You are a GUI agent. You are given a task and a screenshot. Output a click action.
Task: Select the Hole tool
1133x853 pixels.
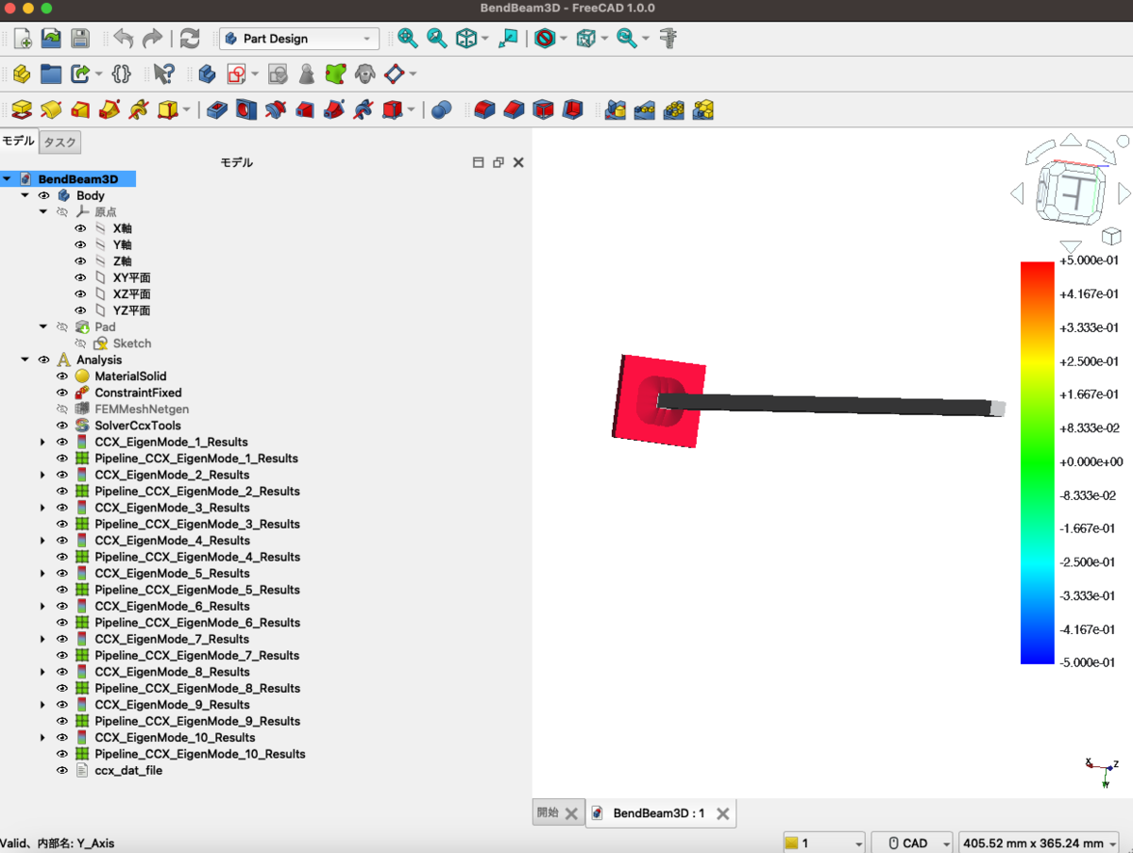(x=245, y=109)
